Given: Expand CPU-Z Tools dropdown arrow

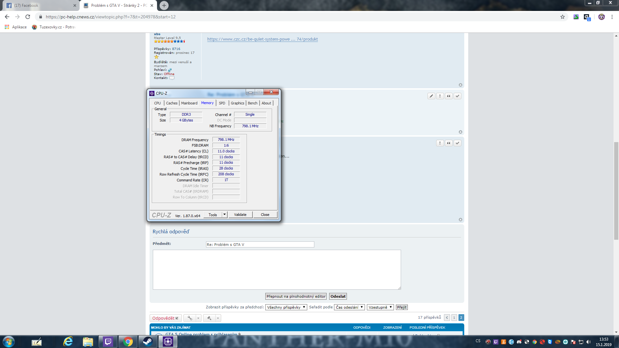Looking at the screenshot, I should (225, 215).
